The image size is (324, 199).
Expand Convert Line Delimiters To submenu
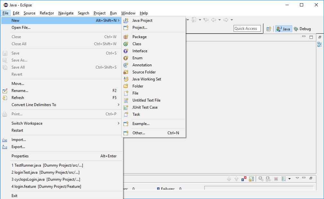pyautogui.click(x=61, y=105)
